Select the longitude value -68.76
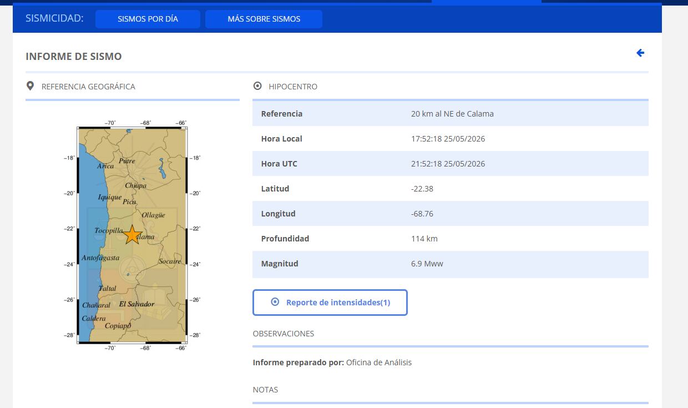The width and height of the screenshot is (688, 408). tap(422, 214)
